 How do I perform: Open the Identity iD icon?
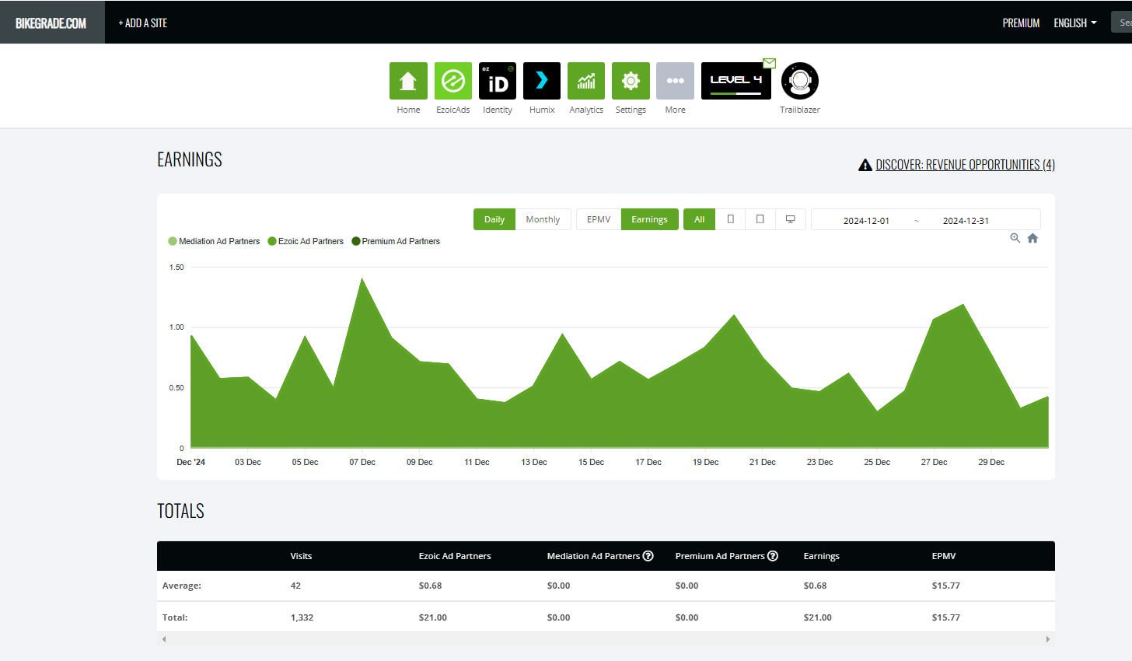498,81
